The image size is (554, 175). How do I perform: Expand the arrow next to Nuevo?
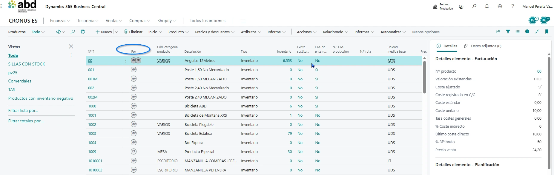[116, 32]
